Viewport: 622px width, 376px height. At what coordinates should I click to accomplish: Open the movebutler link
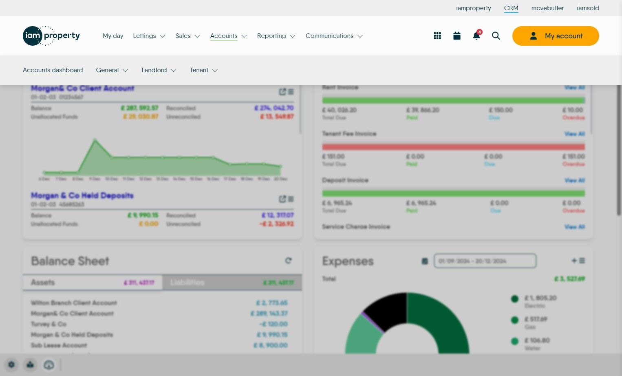coord(547,8)
